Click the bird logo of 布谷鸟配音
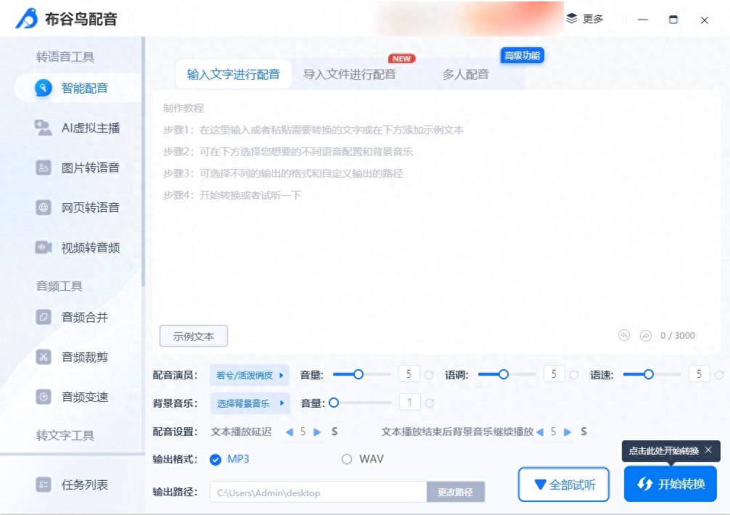 27,19
